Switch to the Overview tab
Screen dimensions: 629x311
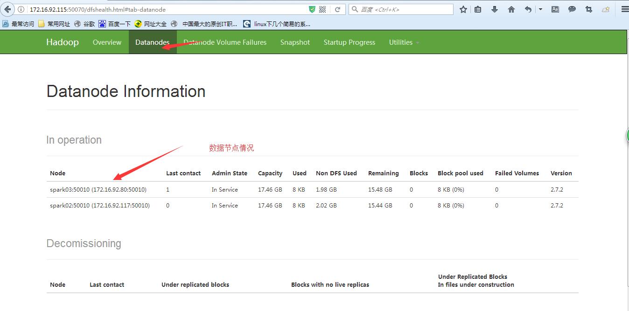pos(107,42)
